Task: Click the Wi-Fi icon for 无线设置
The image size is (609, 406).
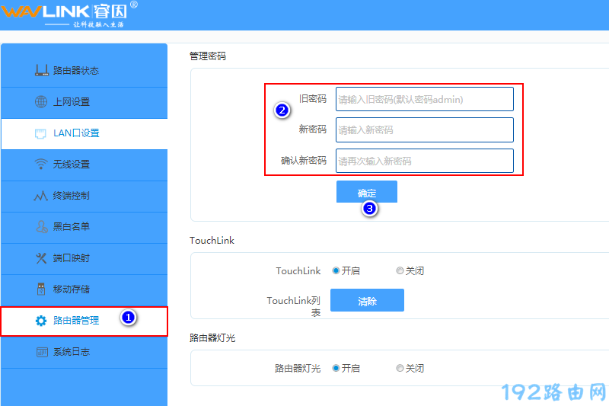Action: [x=41, y=165]
